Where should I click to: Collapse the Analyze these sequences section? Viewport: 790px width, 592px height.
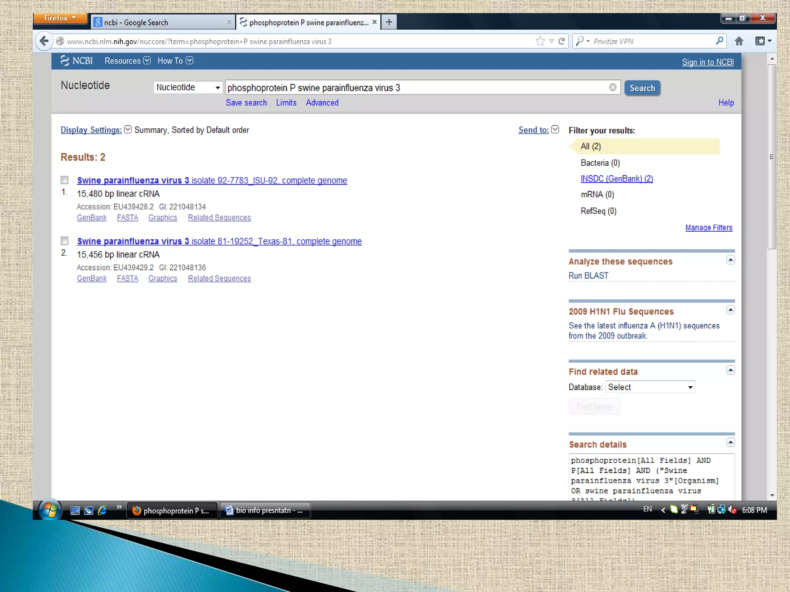click(730, 260)
